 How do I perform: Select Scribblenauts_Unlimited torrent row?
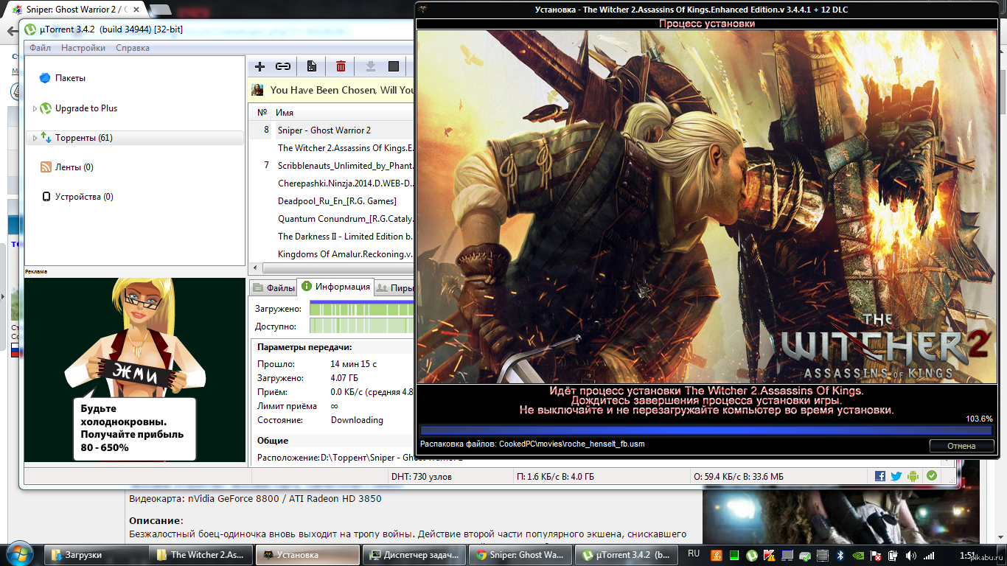[x=332, y=166]
